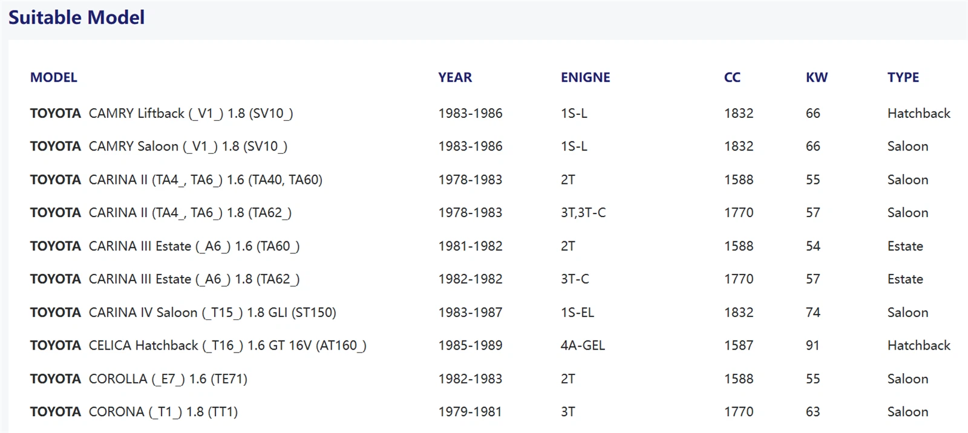Click CC 1770 in Corona row
Viewport: 968px width, 433px height.
pos(739,412)
